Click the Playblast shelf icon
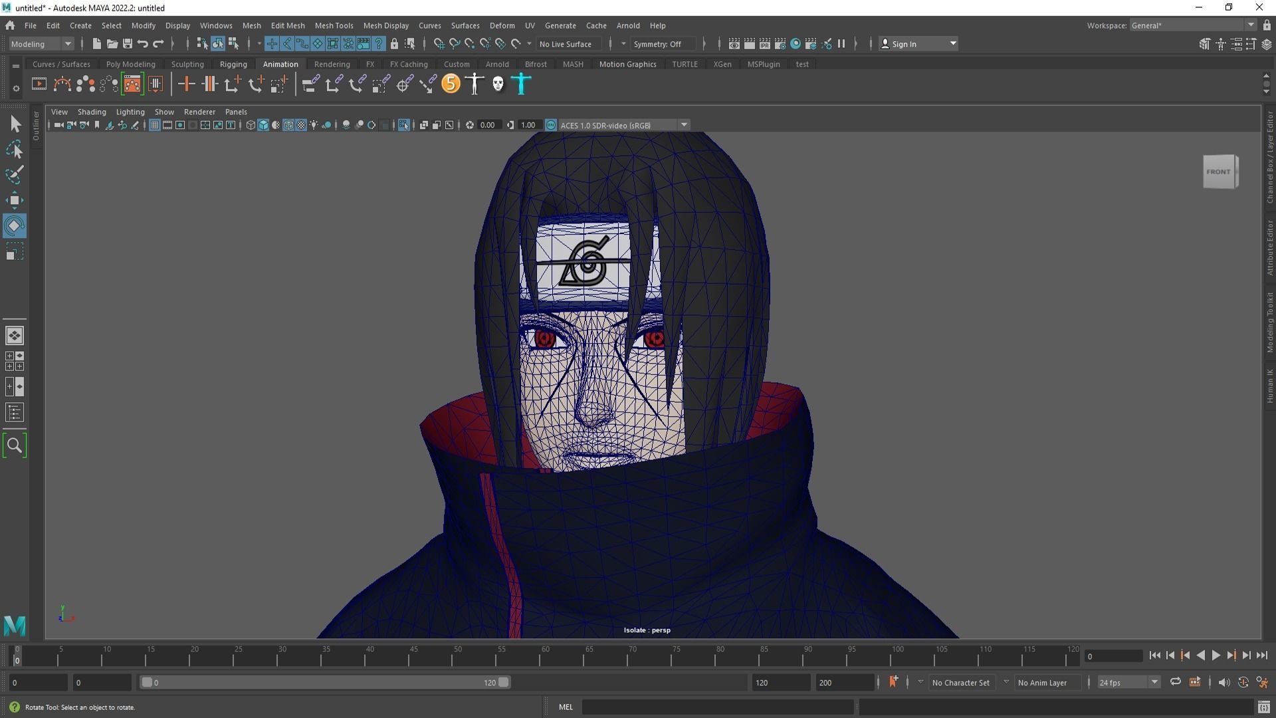 click(x=39, y=84)
